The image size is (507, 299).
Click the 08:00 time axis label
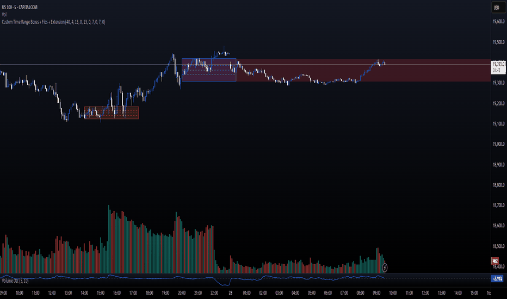[x=360, y=293]
